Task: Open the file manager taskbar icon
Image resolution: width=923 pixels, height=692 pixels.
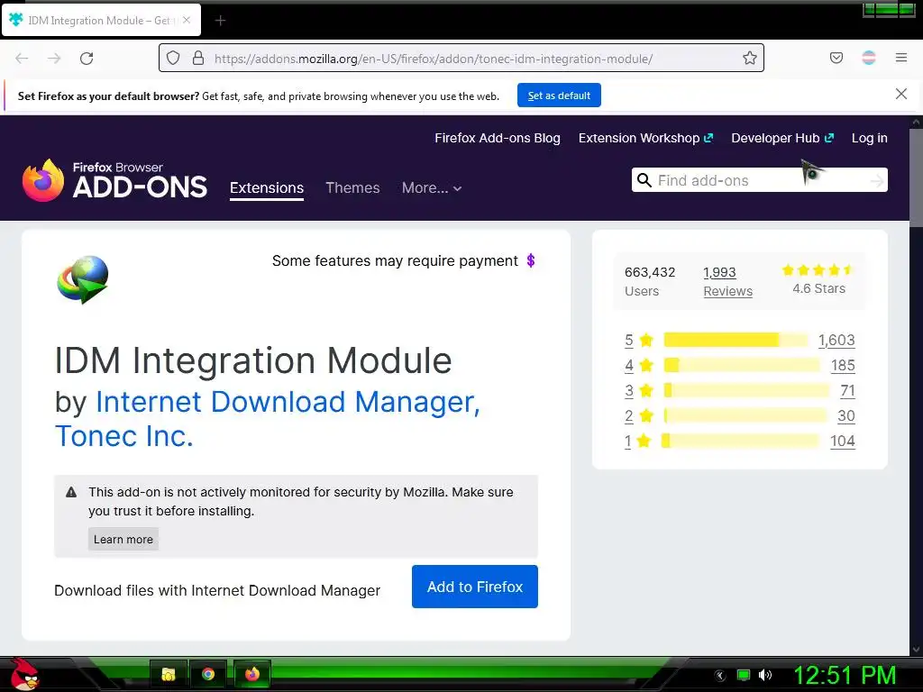Action: (x=169, y=674)
